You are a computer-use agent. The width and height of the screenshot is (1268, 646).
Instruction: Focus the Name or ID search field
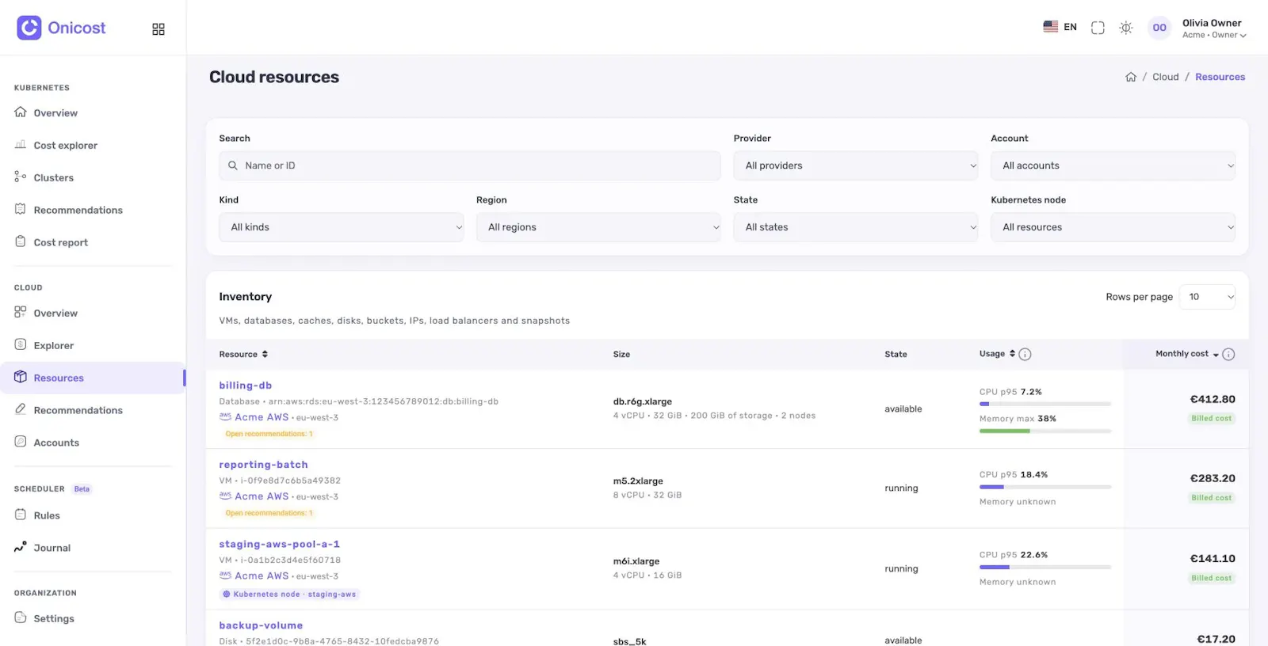point(470,166)
